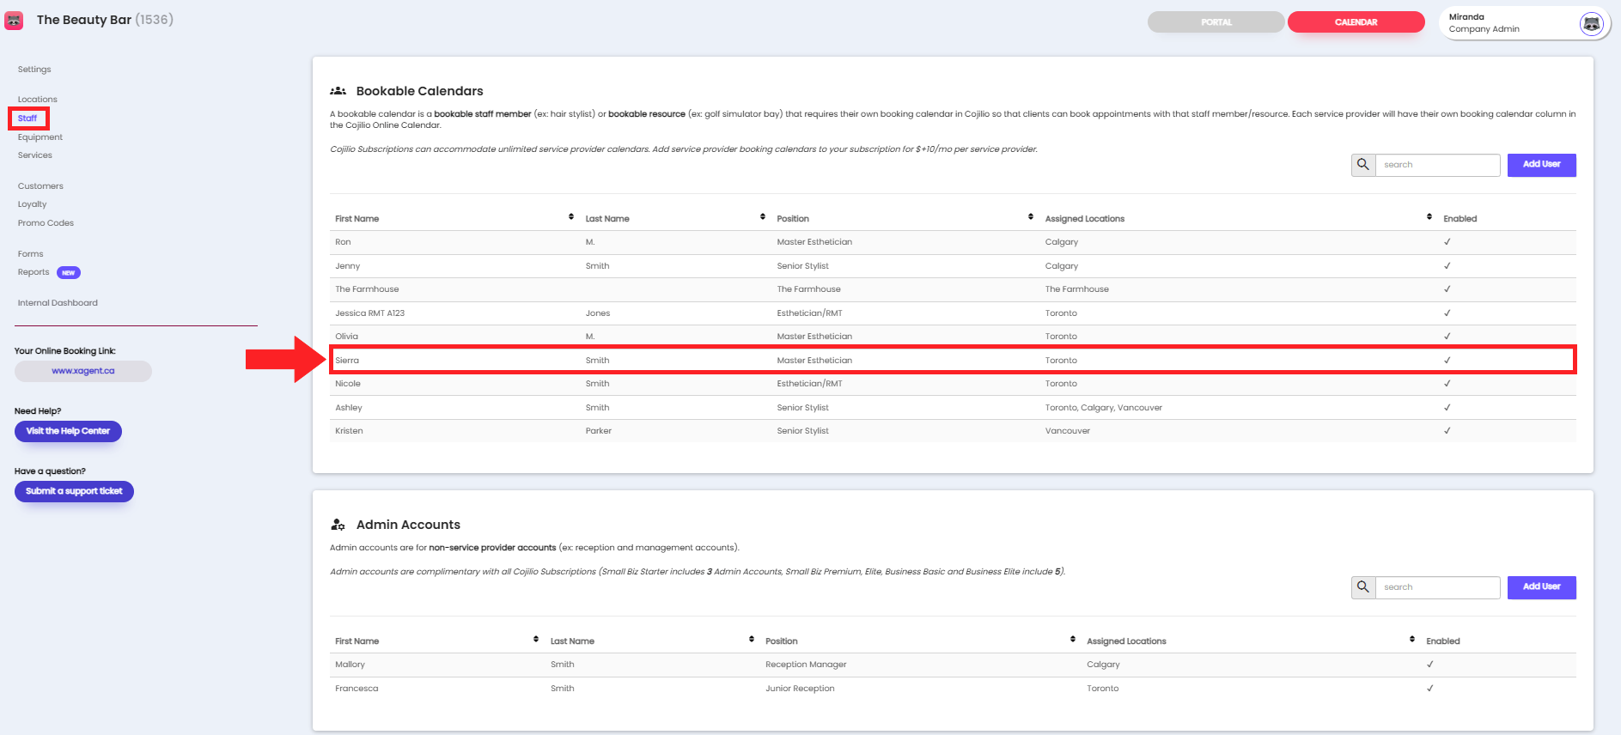Focus the Bookable Calendars search field
Image resolution: width=1621 pixels, height=735 pixels.
point(1437,165)
